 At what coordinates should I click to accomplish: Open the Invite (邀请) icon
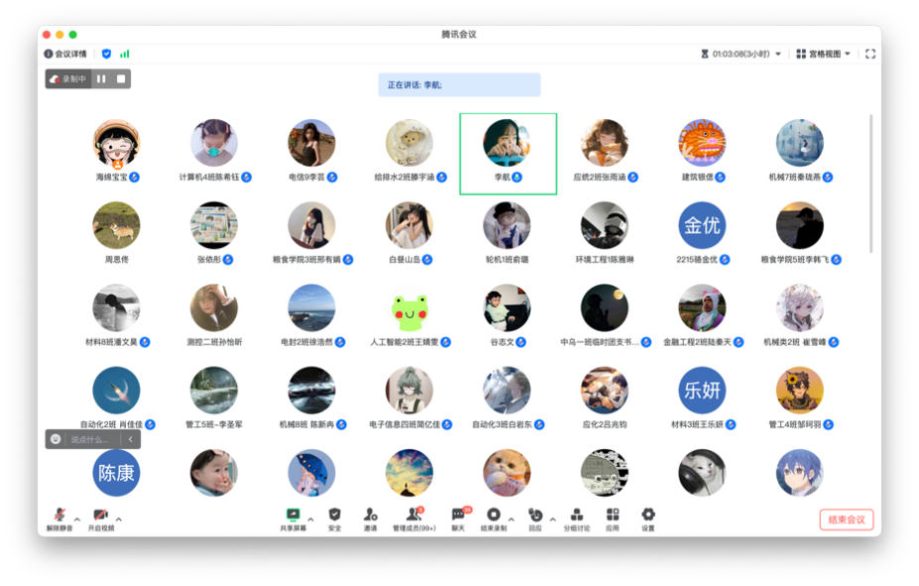click(x=371, y=519)
